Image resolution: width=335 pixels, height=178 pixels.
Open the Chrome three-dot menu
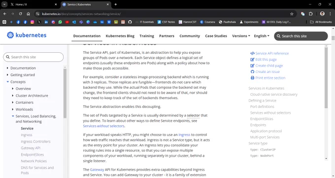pos(330,14)
